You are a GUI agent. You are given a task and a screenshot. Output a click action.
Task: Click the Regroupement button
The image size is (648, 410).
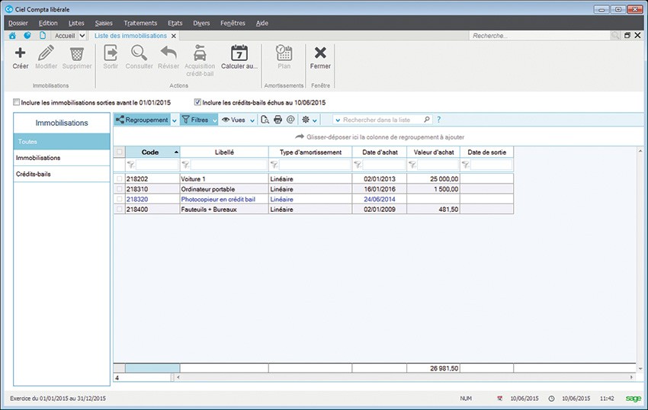coord(142,120)
